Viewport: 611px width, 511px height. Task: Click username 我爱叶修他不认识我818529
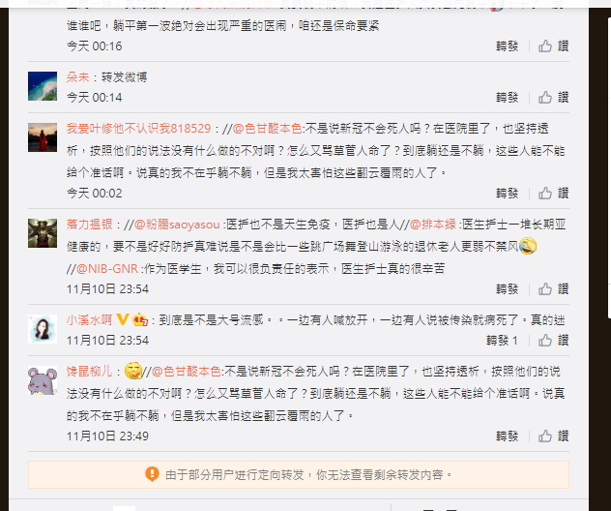tap(138, 129)
